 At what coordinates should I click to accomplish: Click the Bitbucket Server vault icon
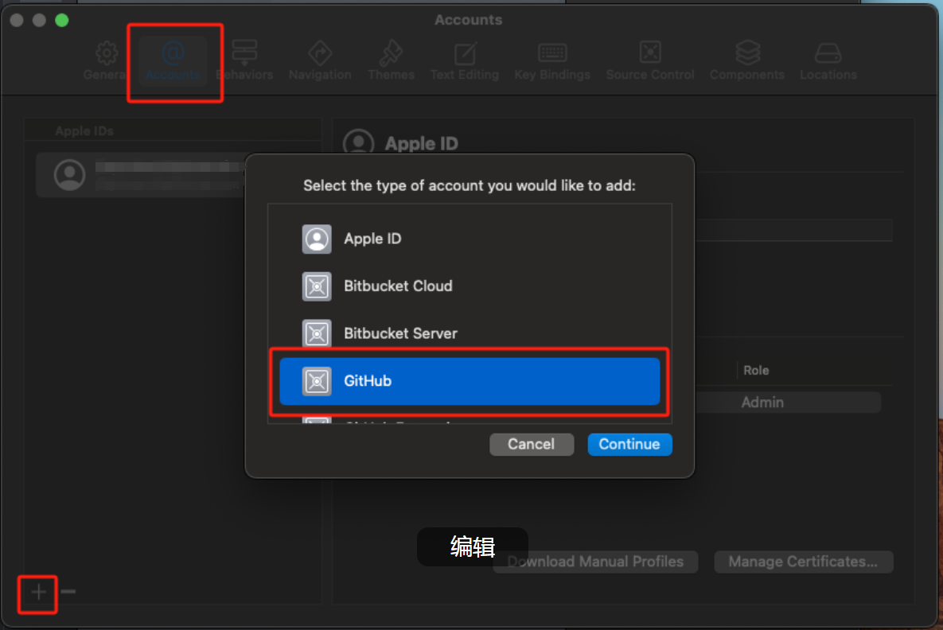317,333
